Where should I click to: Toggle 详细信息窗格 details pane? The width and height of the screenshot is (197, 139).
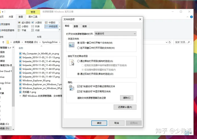click(x=7, y=30)
